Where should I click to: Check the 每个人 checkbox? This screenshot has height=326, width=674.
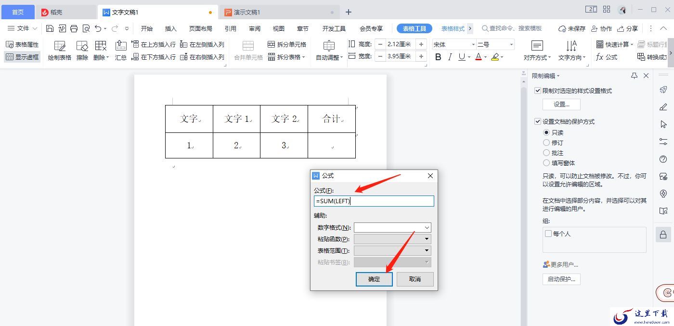click(548, 234)
